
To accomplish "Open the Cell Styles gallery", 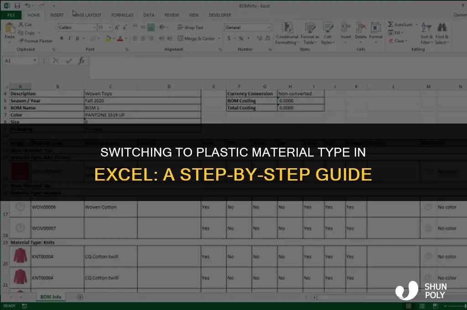I will (327, 33).
